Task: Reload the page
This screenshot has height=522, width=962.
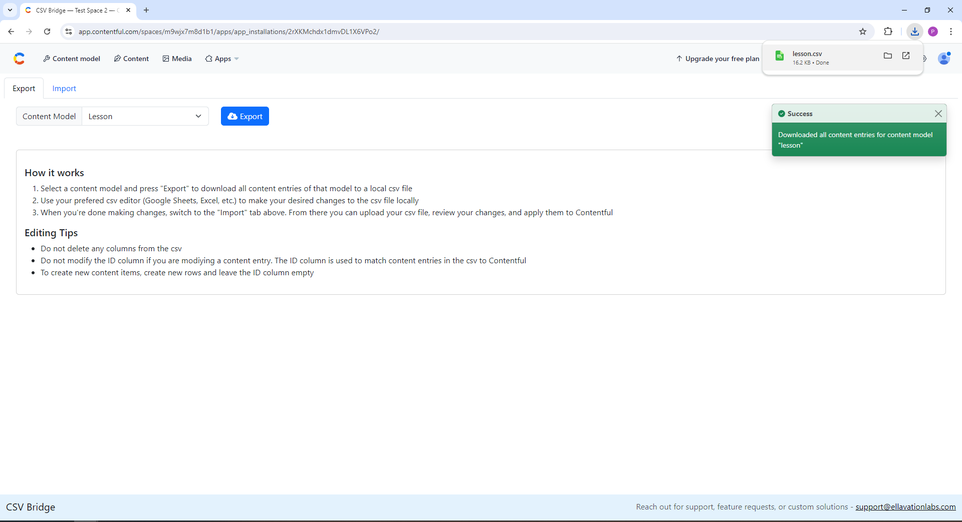Action: pyautogui.click(x=47, y=32)
